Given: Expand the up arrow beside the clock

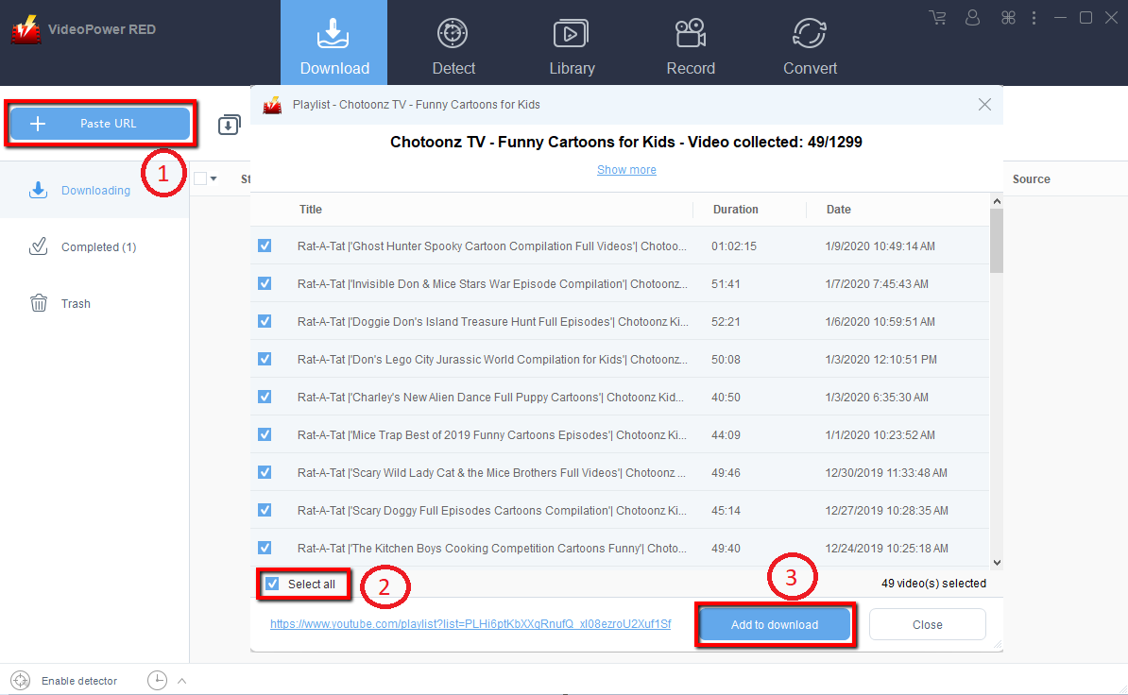Looking at the screenshot, I should (182, 680).
